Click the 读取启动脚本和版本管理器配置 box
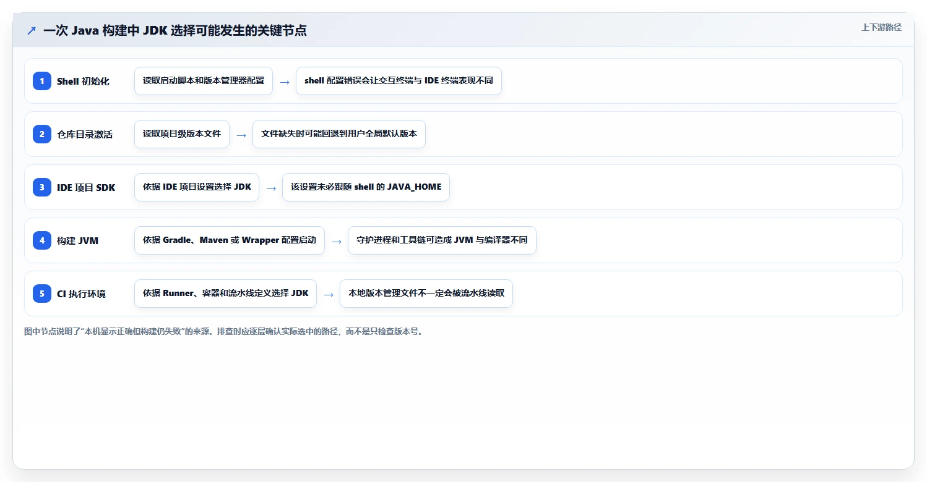 (204, 81)
